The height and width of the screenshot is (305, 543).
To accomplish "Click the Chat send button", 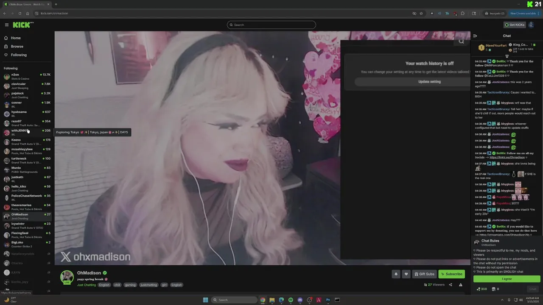I will point(533,289).
